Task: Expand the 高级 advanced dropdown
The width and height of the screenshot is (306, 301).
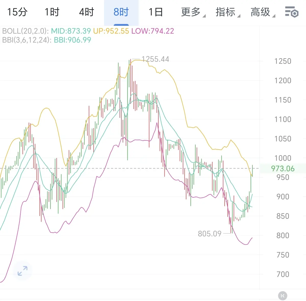Action: [263, 12]
